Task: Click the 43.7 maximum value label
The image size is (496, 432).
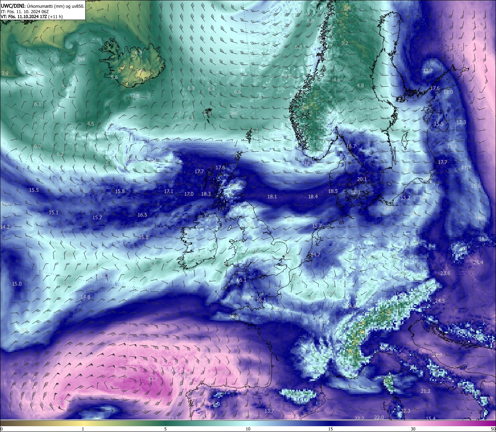Action: [153, 379]
